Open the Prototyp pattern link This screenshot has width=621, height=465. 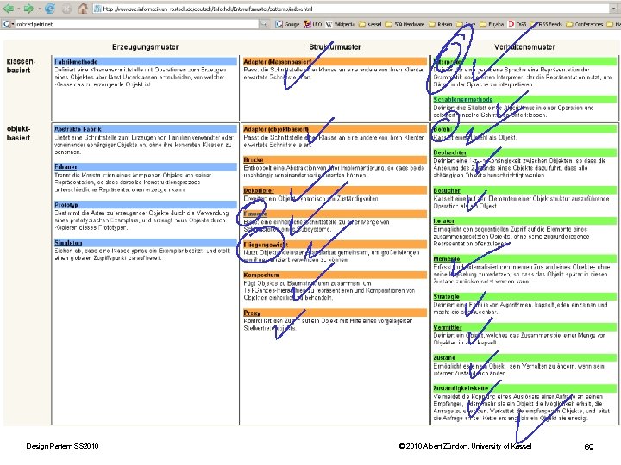click(66, 205)
